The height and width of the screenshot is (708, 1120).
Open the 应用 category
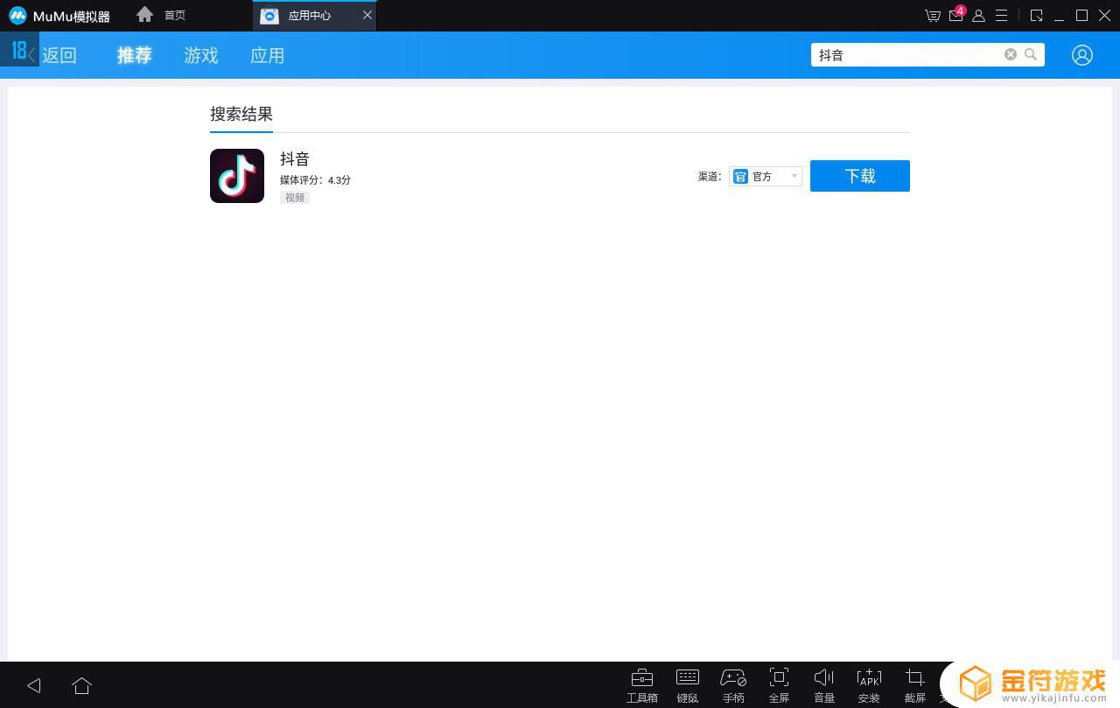268,55
